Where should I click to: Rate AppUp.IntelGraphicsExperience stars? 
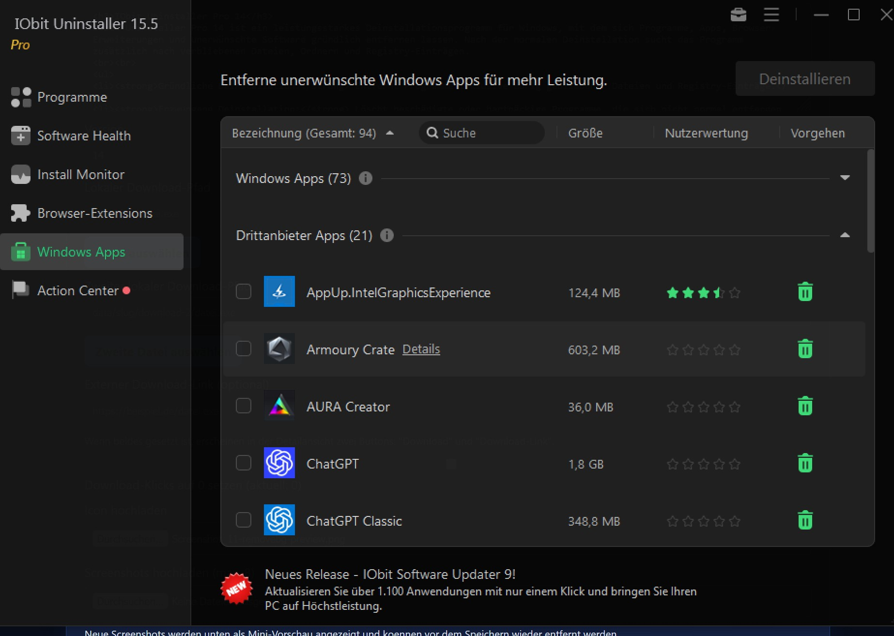[703, 292]
